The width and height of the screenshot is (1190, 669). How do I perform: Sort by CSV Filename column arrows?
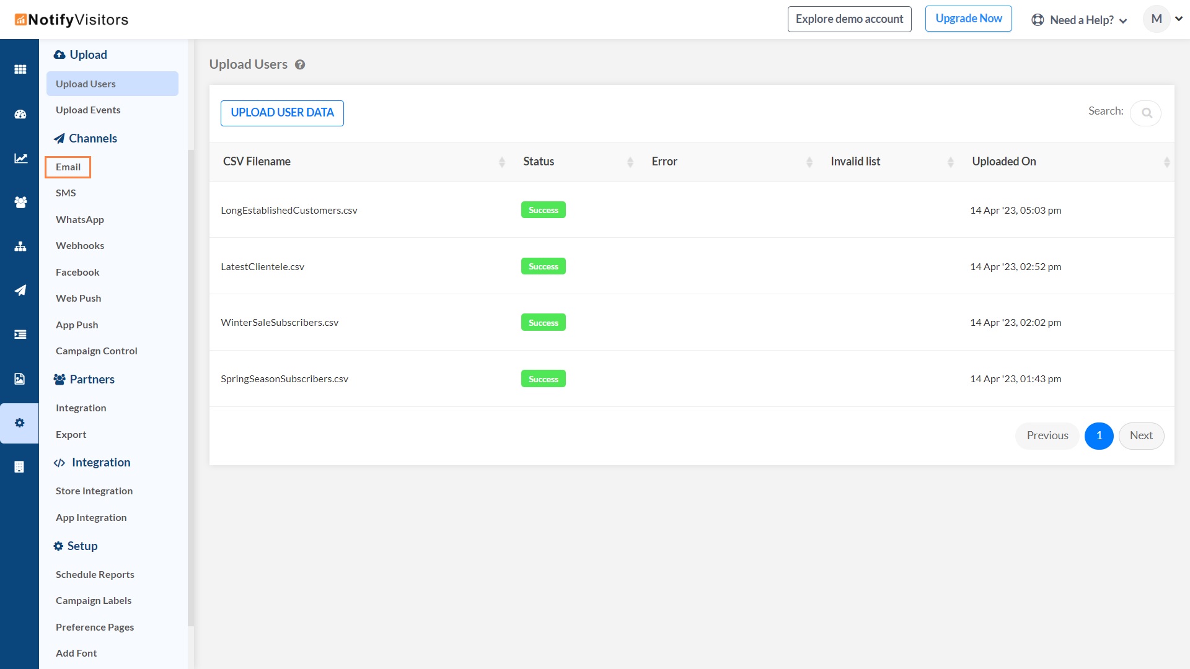click(x=502, y=162)
